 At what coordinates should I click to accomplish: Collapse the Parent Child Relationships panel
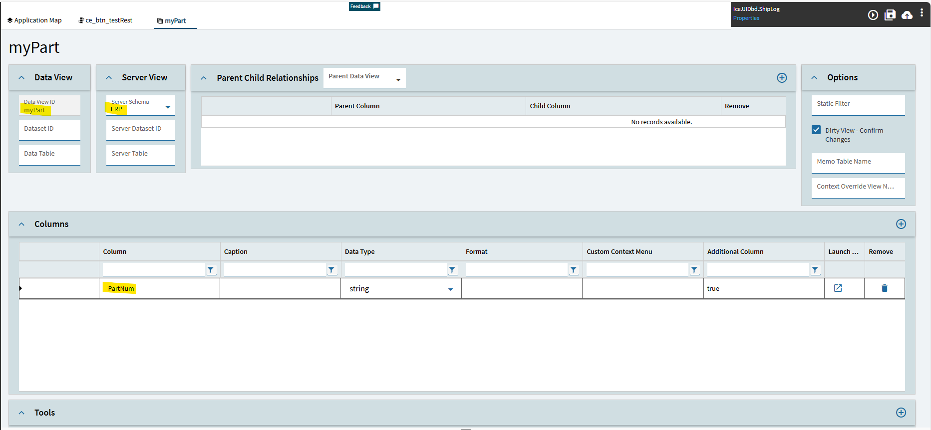point(204,78)
